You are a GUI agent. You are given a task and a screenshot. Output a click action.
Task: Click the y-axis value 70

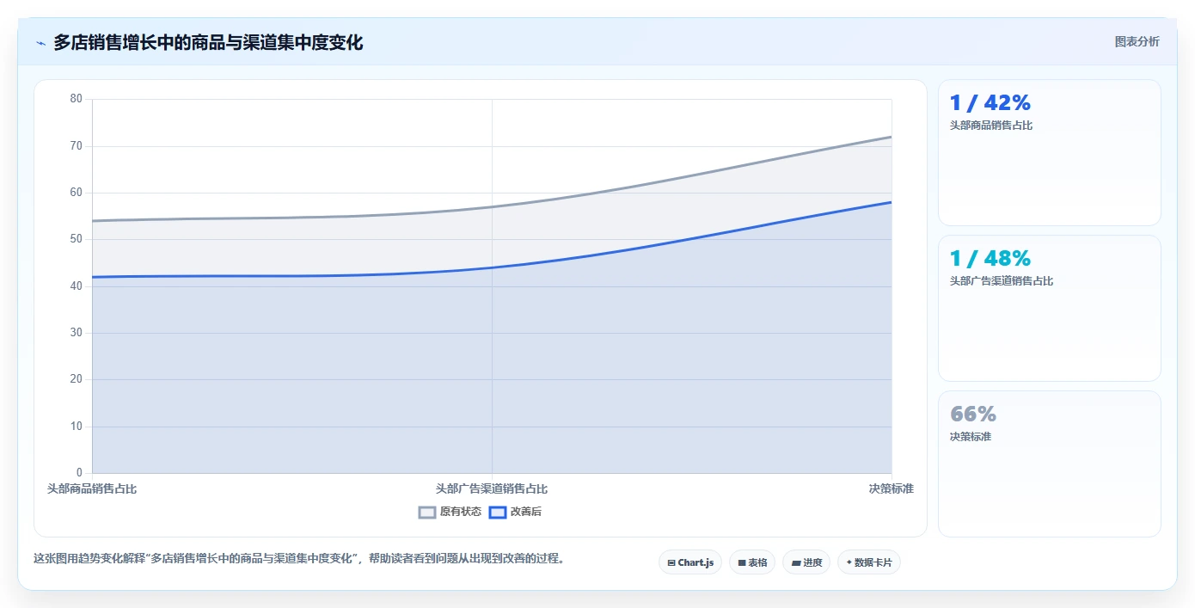(77, 145)
